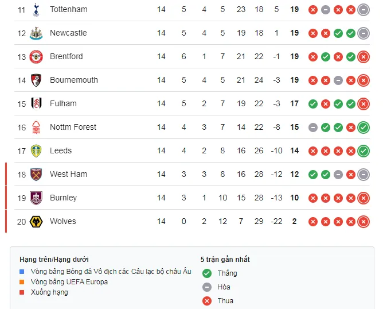Click the Wolves club crest icon
This screenshot has width=383, height=309.
pos(37,221)
